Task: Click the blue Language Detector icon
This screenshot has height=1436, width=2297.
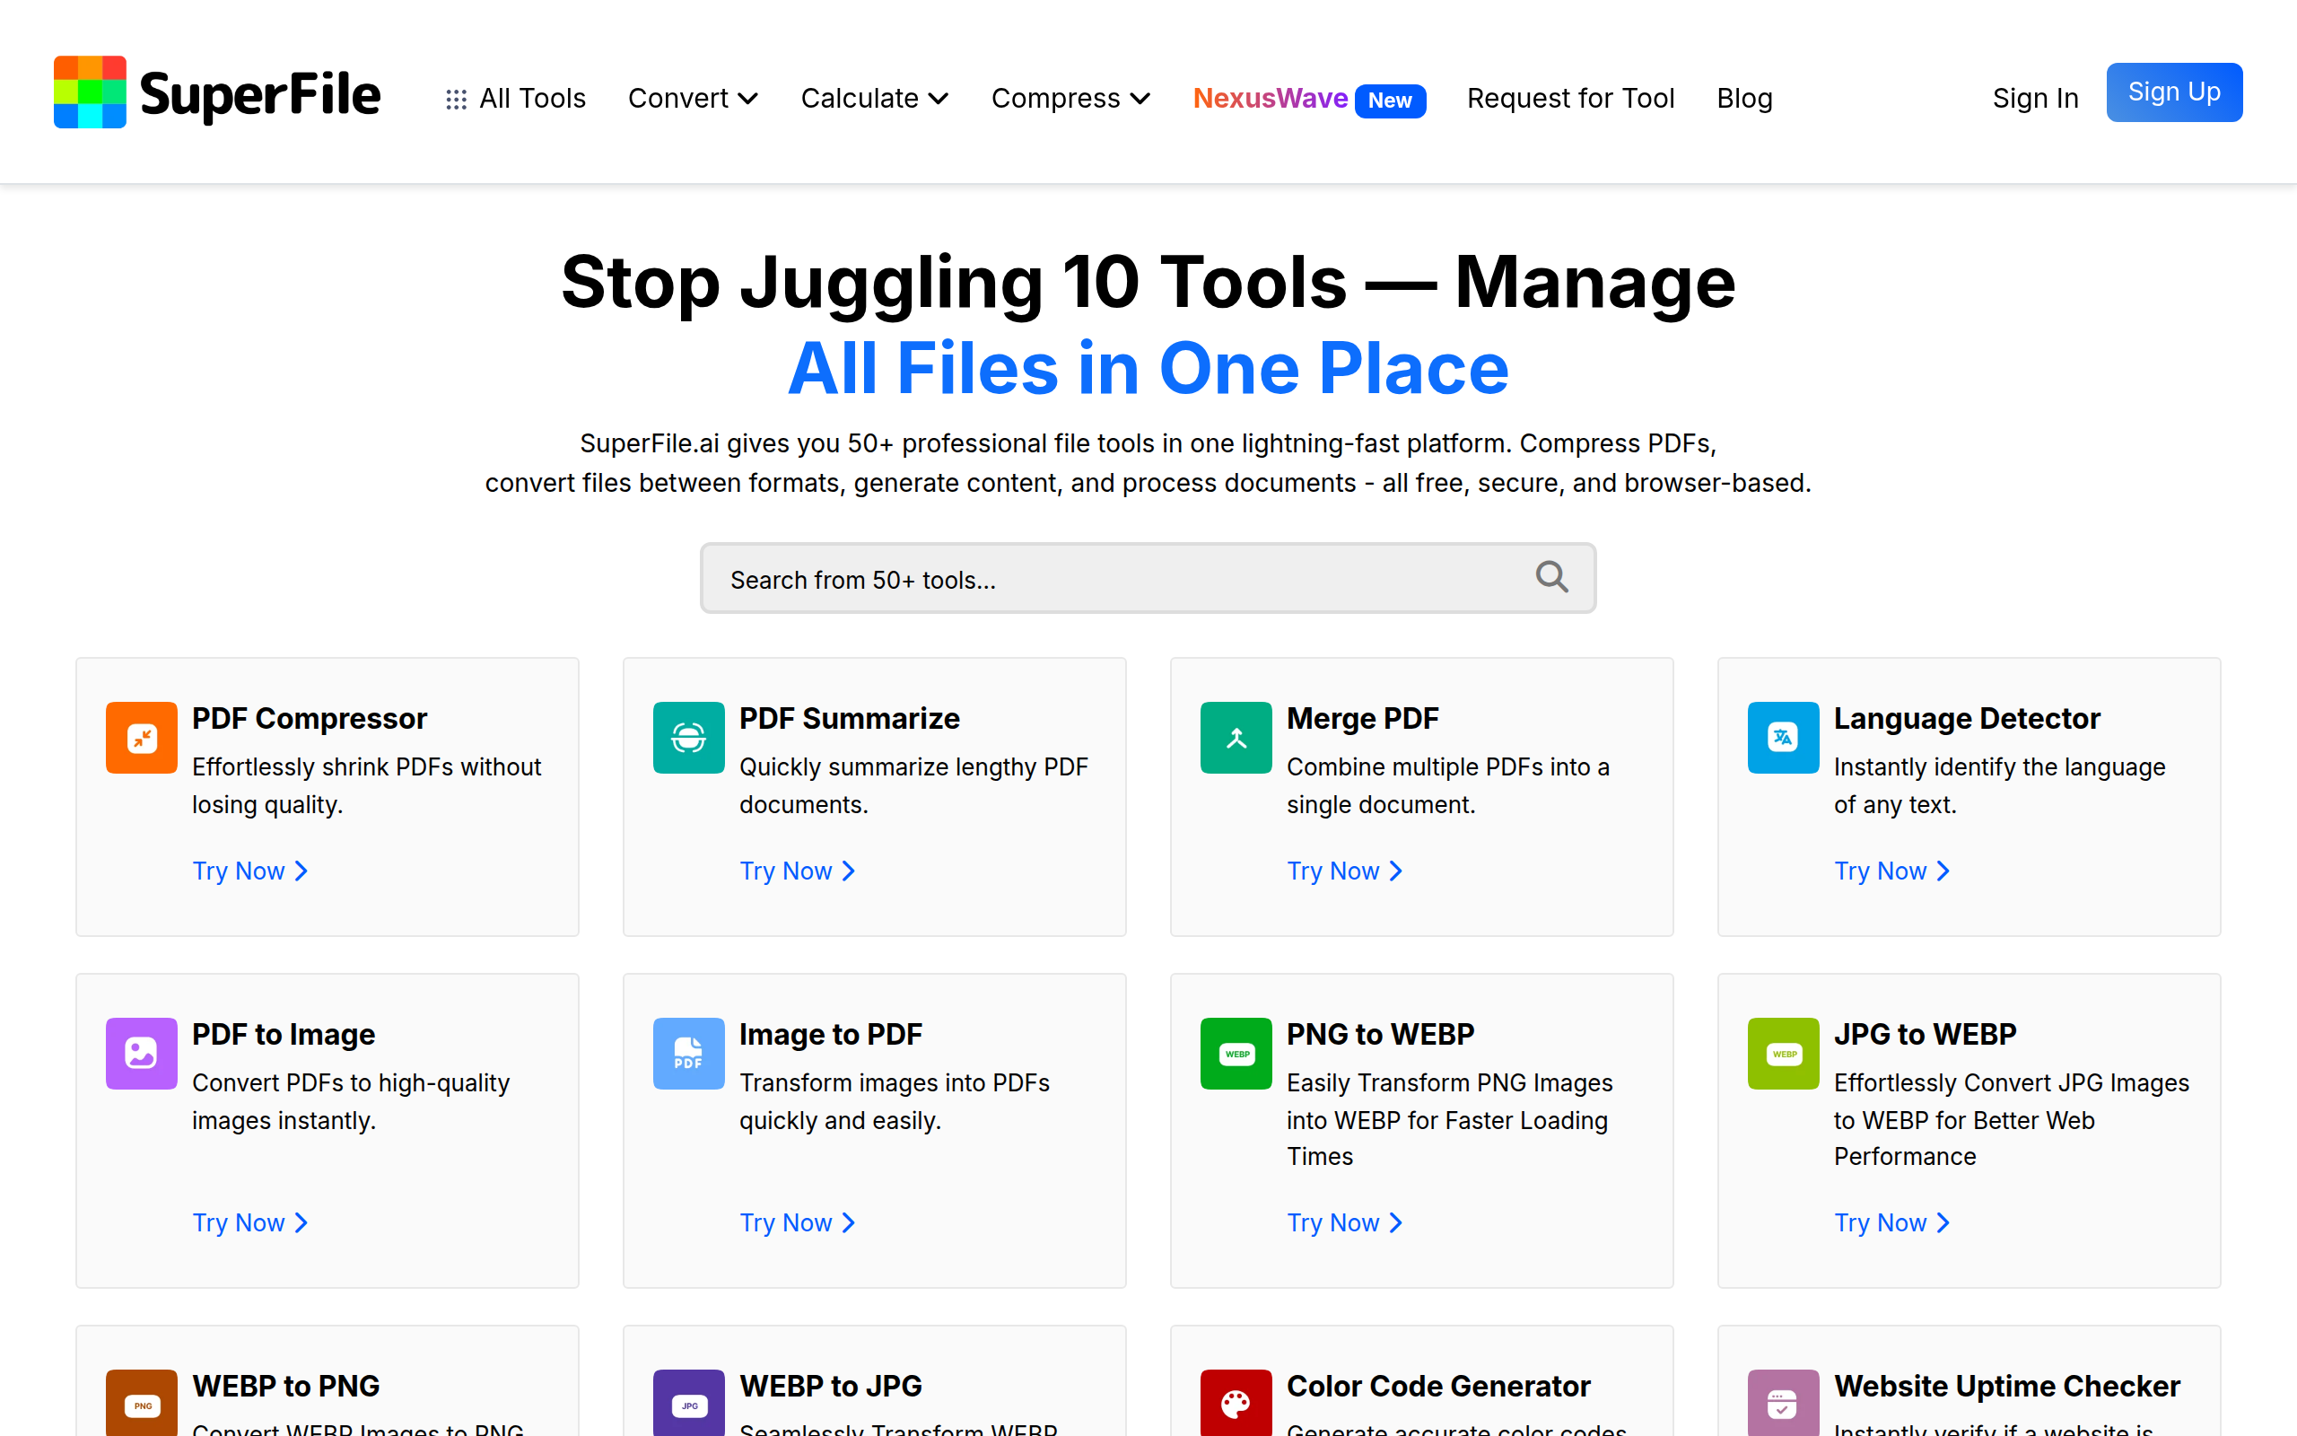Action: 1784,737
